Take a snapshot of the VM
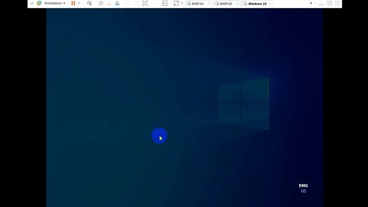Screen dimensions: 368x207 (101, 3)
